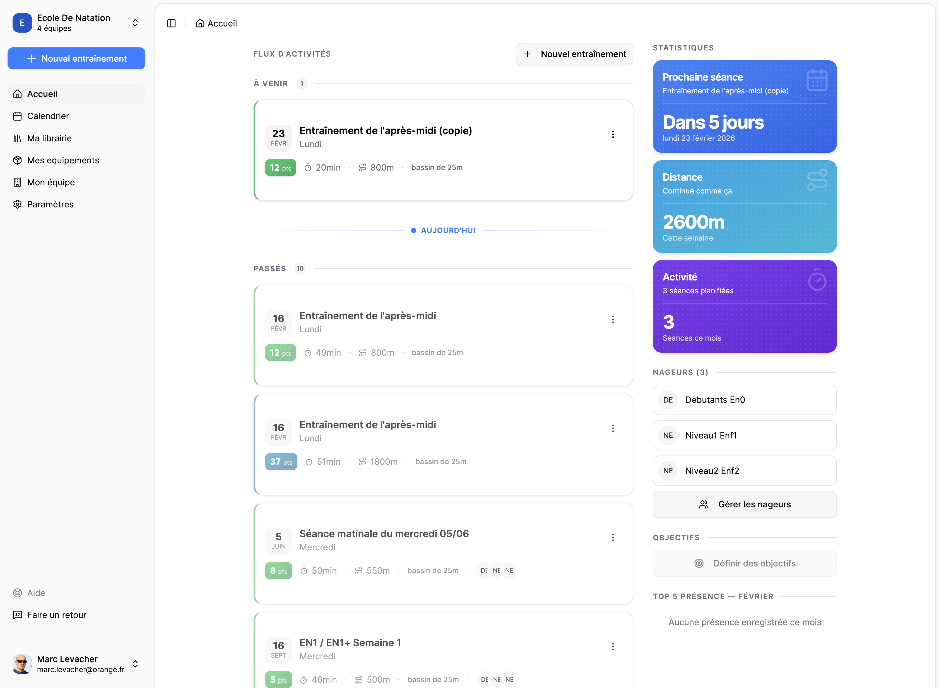
Task: Open Mes equipements section
Action: pos(63,160)
